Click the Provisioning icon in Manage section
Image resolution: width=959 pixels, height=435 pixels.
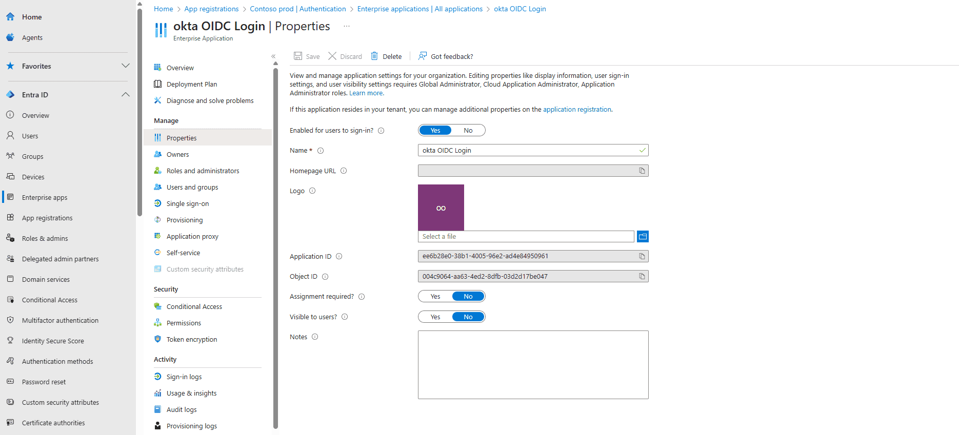pos(158,220)
